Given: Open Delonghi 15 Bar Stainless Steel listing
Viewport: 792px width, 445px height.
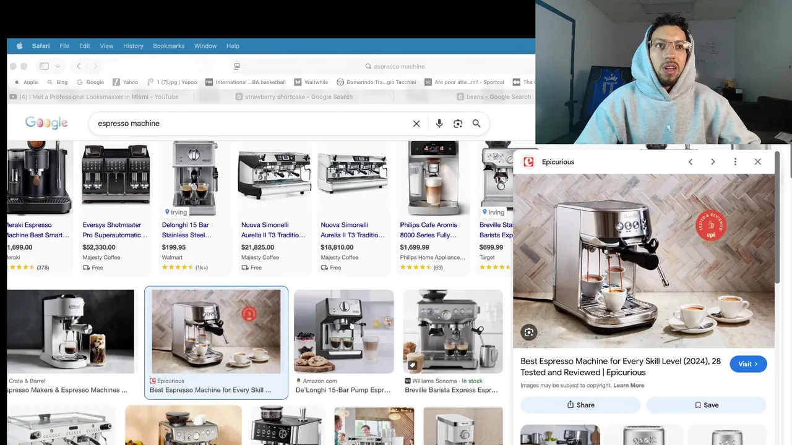Looking at the screenshot, I should [186, 230].
